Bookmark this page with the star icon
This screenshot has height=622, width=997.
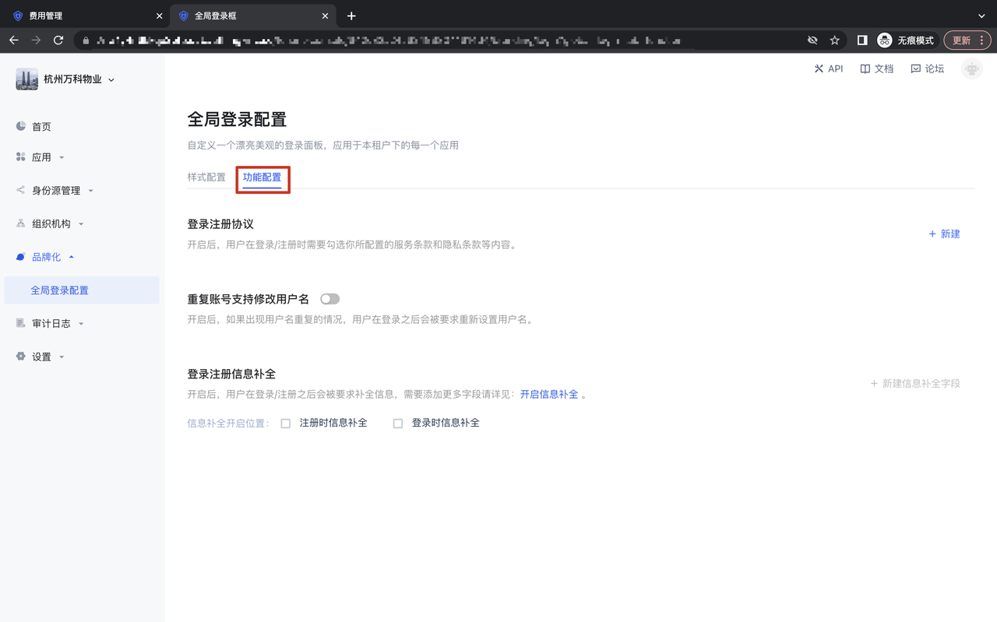pos(834,40)
